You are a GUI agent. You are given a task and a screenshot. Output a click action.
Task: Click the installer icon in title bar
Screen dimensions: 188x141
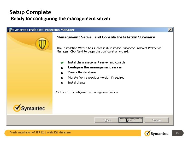pos(9,30)
